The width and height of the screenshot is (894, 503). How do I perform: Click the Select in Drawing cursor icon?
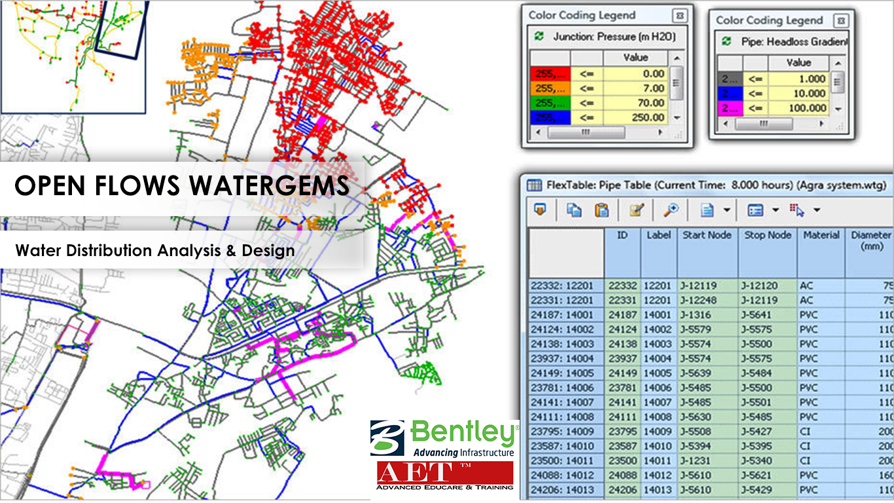797,210
